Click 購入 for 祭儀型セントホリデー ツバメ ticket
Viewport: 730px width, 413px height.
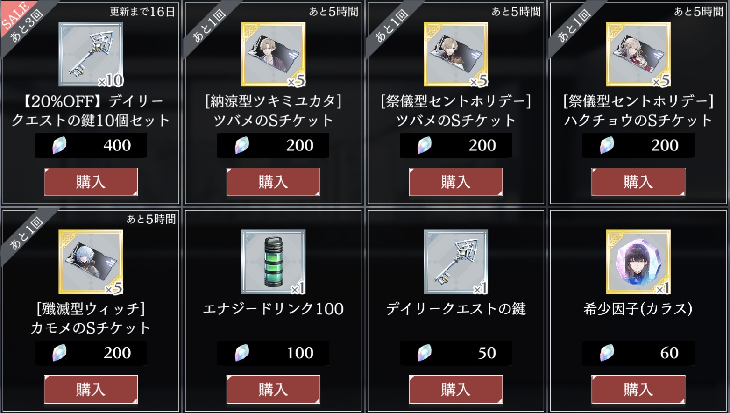456,182
